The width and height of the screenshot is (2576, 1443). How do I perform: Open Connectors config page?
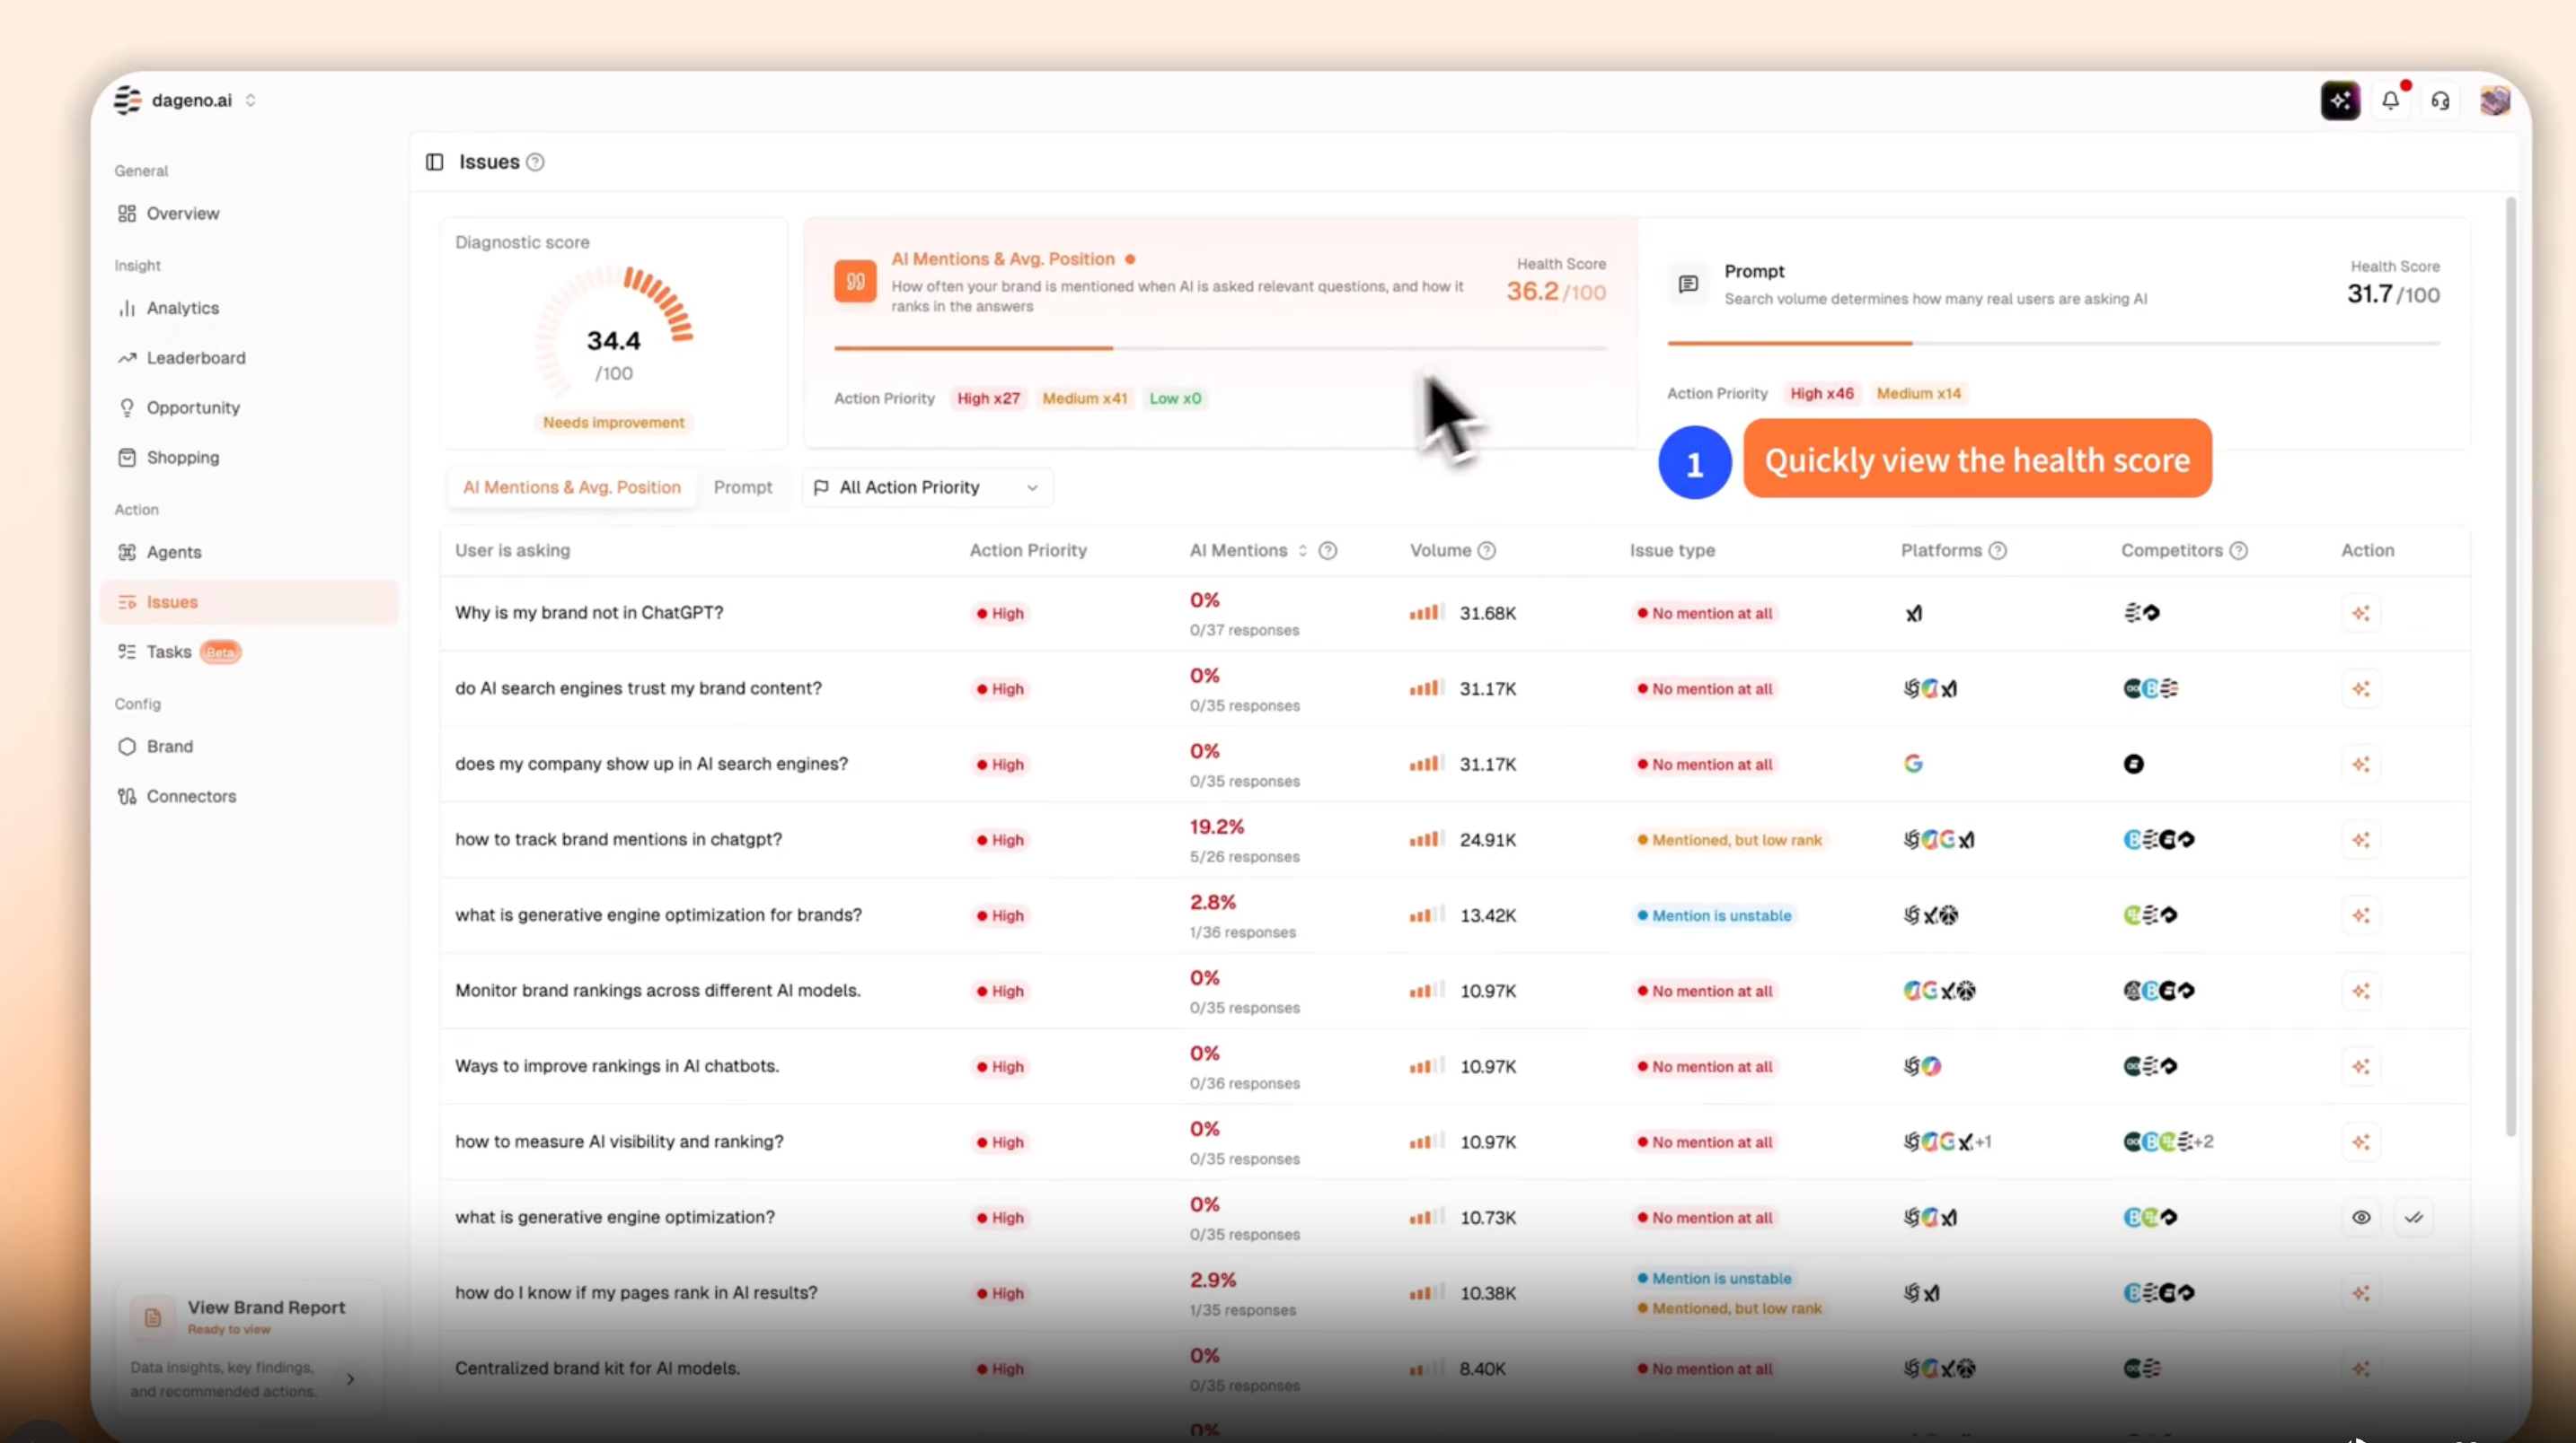[248, 797]
